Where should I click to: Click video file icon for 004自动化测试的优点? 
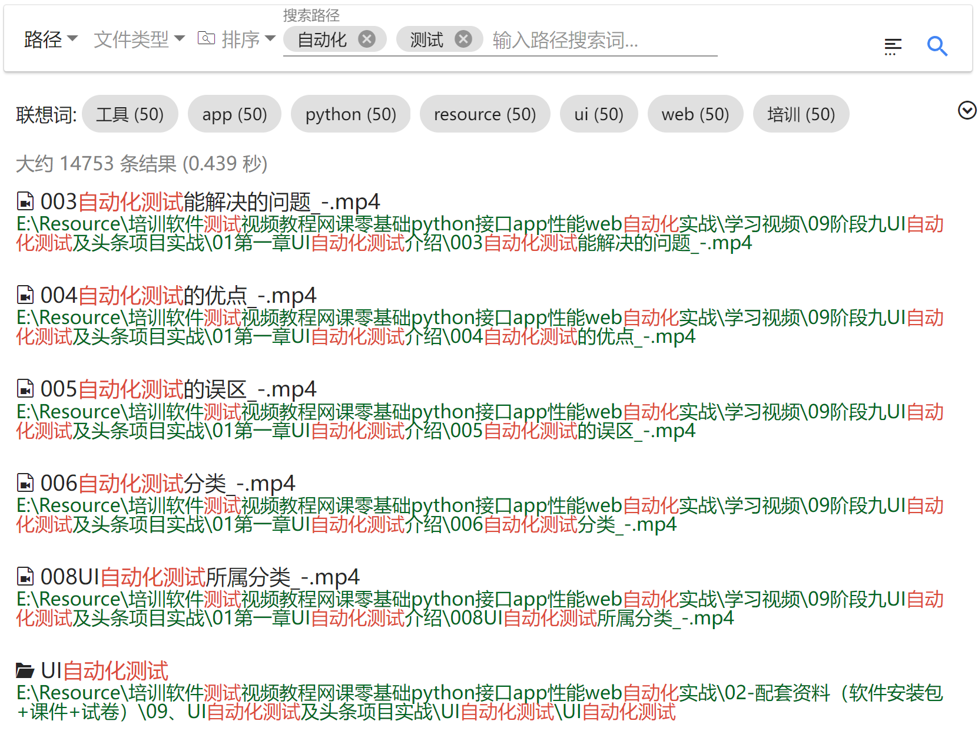click(25, 295)
